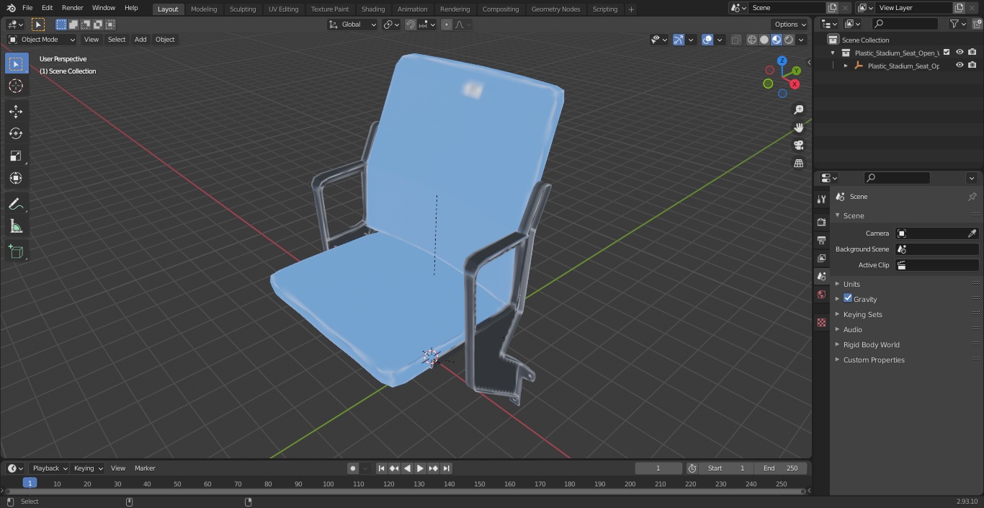The width and height of the screenshot is (984, 508).
Task: Click the camera eyedropper icon
Action: click(972, 233)
